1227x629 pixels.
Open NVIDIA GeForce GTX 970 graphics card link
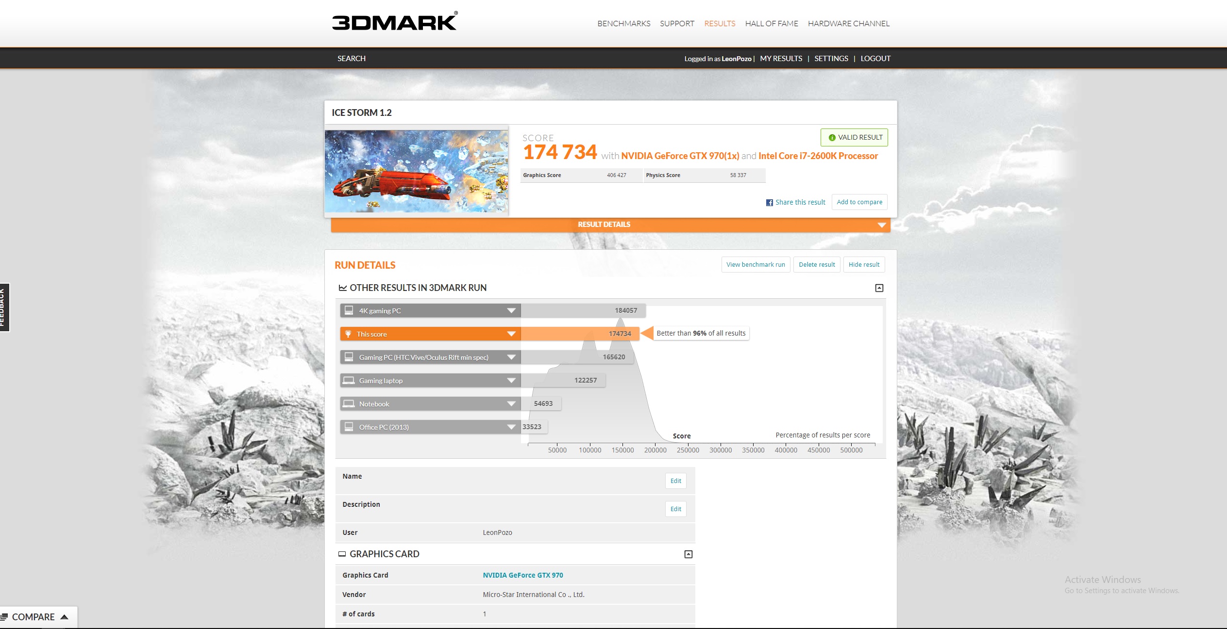point(523,575)
